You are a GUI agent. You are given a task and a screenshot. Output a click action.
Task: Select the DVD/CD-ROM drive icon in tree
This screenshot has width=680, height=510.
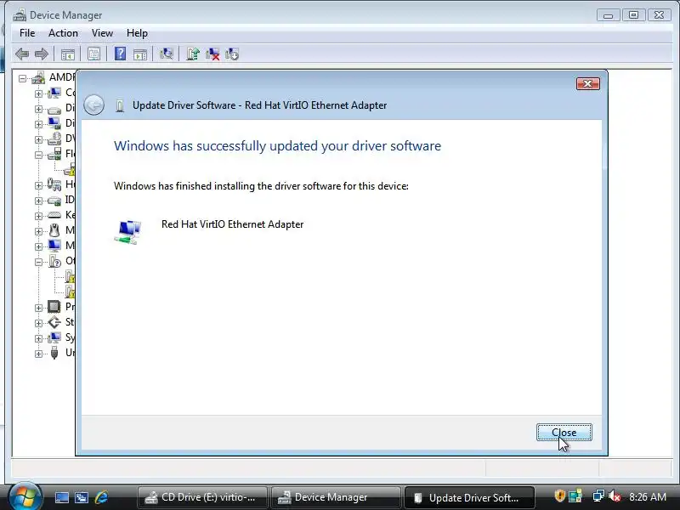point(54,139)
